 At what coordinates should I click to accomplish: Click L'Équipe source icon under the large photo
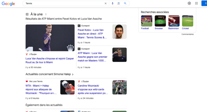27,54
